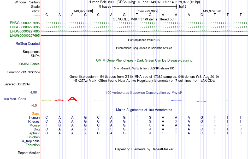The width and height of the screenshot is (248, 159).
Task: Click the 4.88 upper PhyloP scale value
Action: [33, 92]
